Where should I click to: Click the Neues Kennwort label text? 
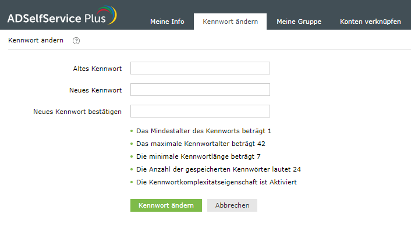(95, 90)
